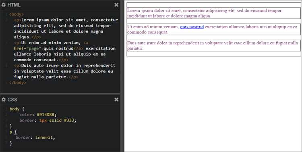This screenshot has width=302, height=152.
Task: Click the closing </body> tag in HTML
Action: pos(18,83)
